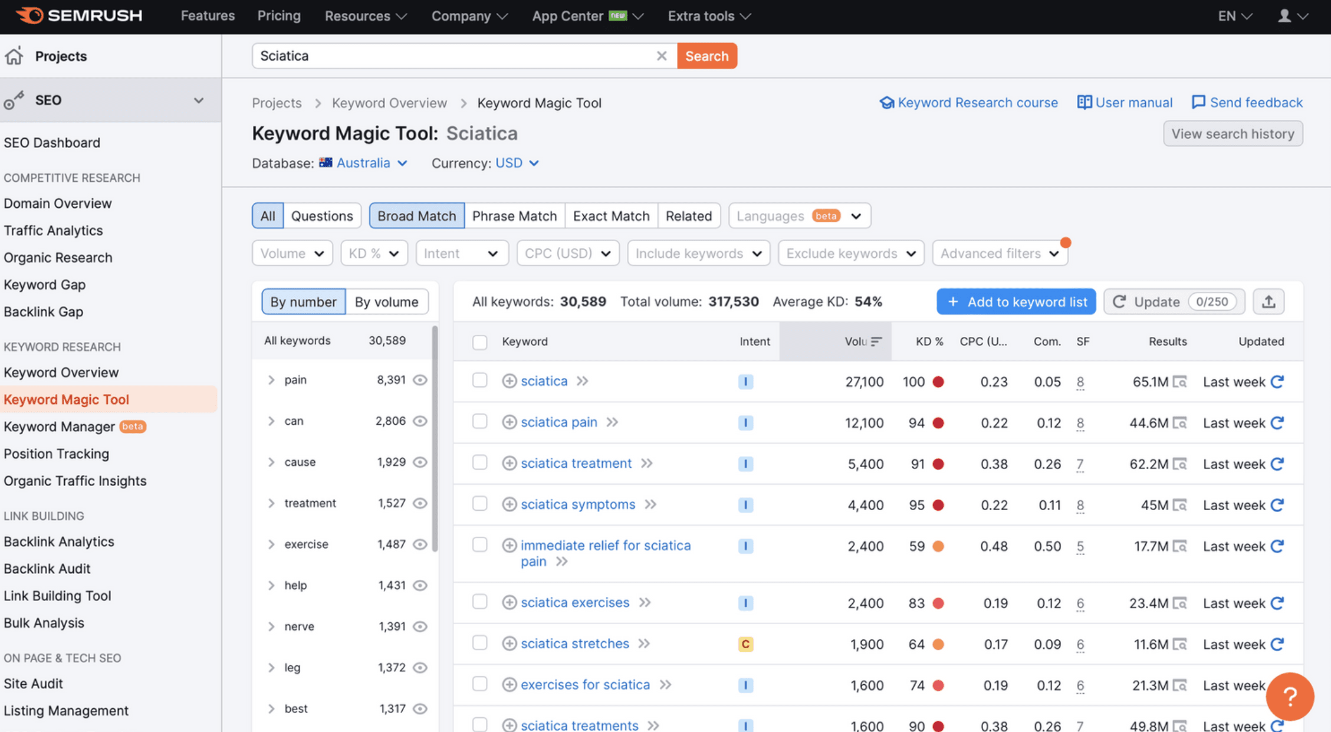Click the export upload icon
This screenshot has height=732, width=1331.
[1268, 301]
